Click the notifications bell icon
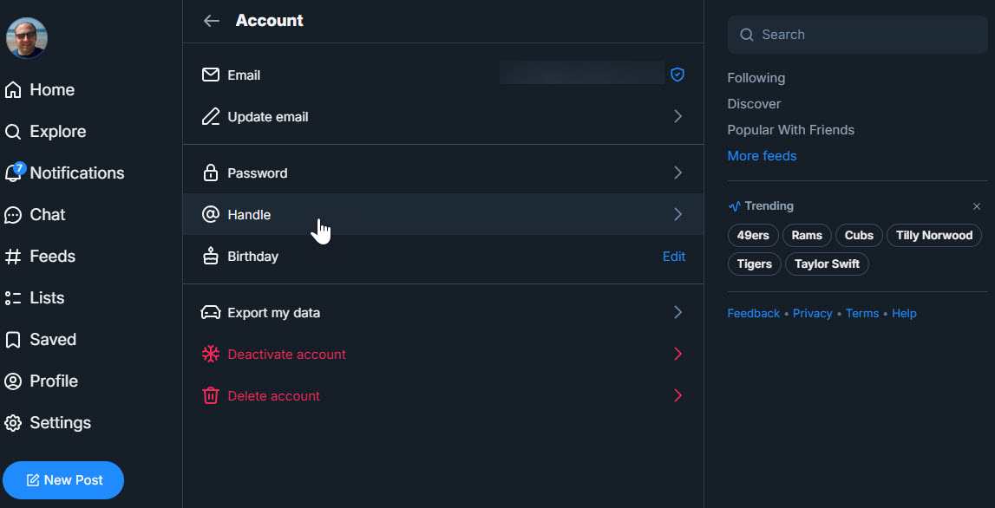Screen dimensions: 995x508 [13, 173]
